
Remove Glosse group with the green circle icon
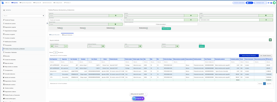click(x=52, y=46)
